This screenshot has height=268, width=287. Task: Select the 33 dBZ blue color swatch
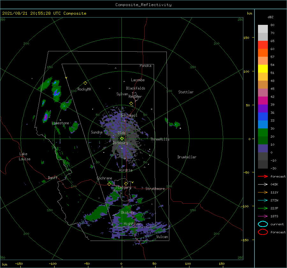point(263,124)
